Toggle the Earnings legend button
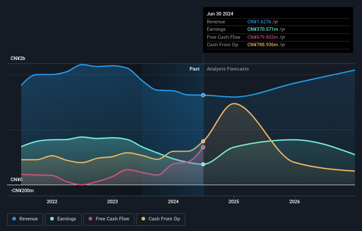Screen dimensions: 362x231 (x=63, y=219)
